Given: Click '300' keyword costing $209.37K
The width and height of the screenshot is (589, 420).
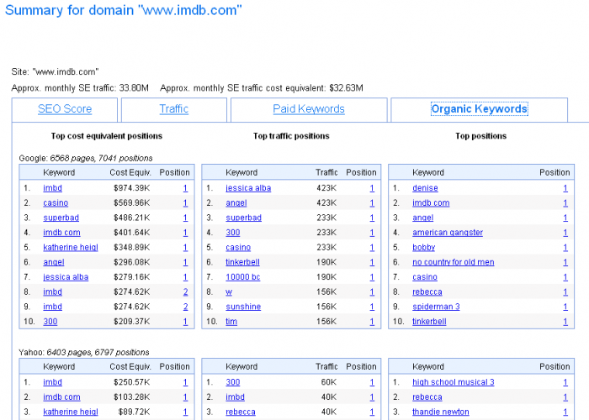Looking at the screenshot, I should tap(50, 322).
